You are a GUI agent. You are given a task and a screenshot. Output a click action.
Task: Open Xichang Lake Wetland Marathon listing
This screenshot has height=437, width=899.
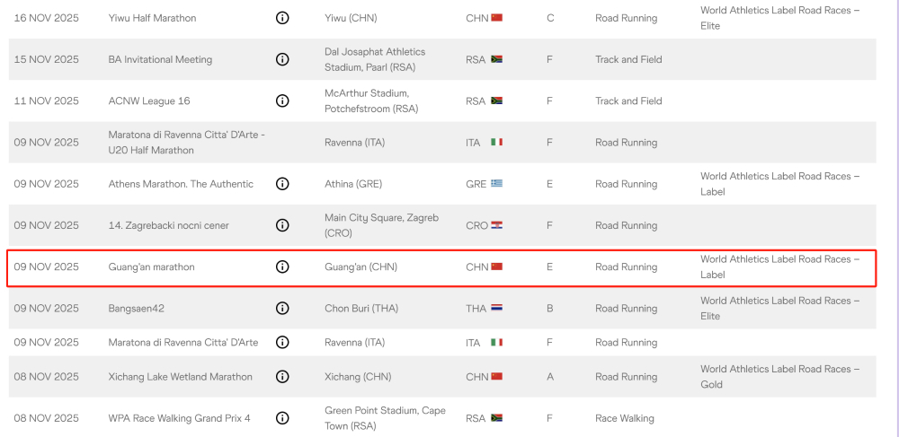[180, 377]
